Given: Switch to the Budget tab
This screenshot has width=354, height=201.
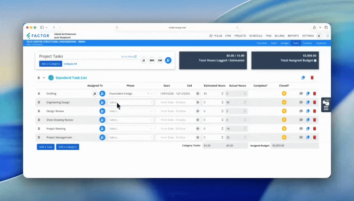Looking at the screenshot, I should (284, 43).
